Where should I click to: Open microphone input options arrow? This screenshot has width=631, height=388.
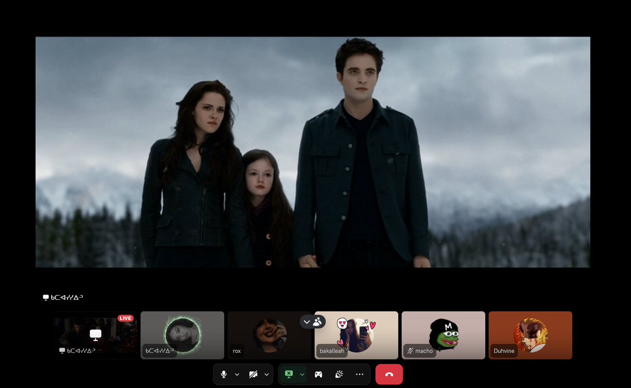(237, 374)
